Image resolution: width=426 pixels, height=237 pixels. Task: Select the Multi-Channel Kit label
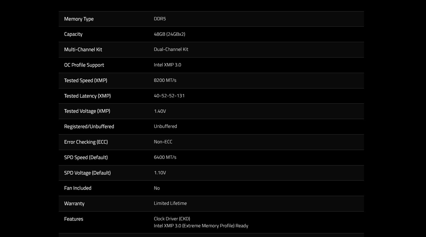click(x=83, y=50)
